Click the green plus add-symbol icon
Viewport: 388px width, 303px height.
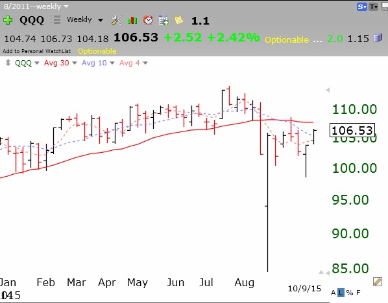[x=8, y=20]
